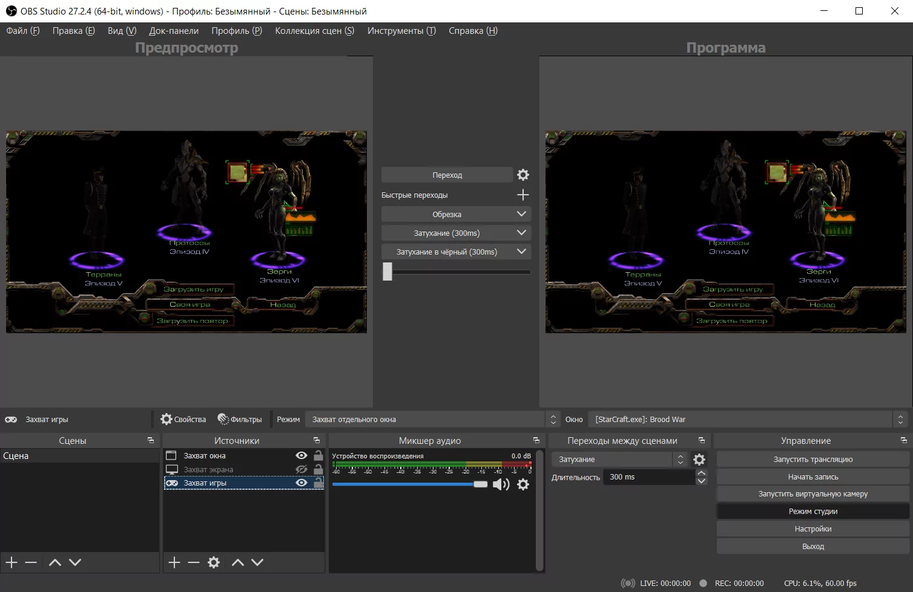Click the audio mixer vertical scrollbar
This screenshot has width=913, height=592.
tap(539, 510)
